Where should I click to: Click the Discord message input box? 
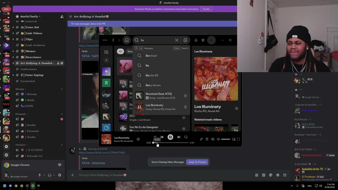pyautogui.click(x=164, y=175)
